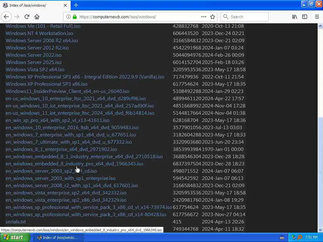Viewport: 323px width, 242px height.
Task: Download XP SP3 x86_cd_vl_x14-73974.iso
Action: point(89,207)
